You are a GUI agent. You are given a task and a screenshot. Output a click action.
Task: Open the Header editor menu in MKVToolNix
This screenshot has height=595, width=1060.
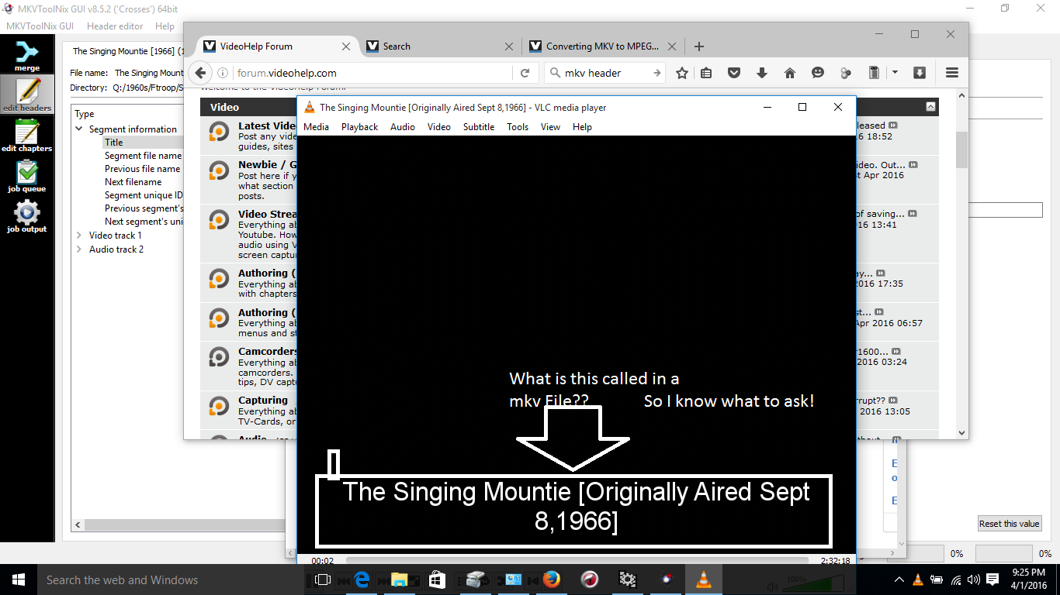(x=115, y=26)
